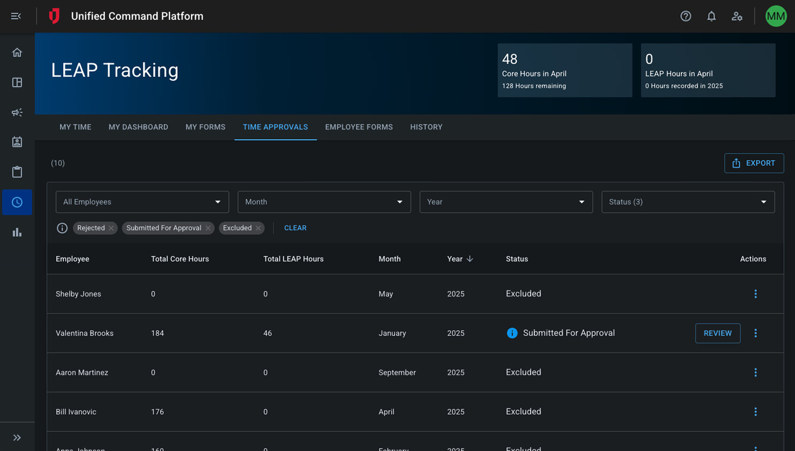
Task: Click the clipboard icon in sidebar
Action: coord(17,172)
